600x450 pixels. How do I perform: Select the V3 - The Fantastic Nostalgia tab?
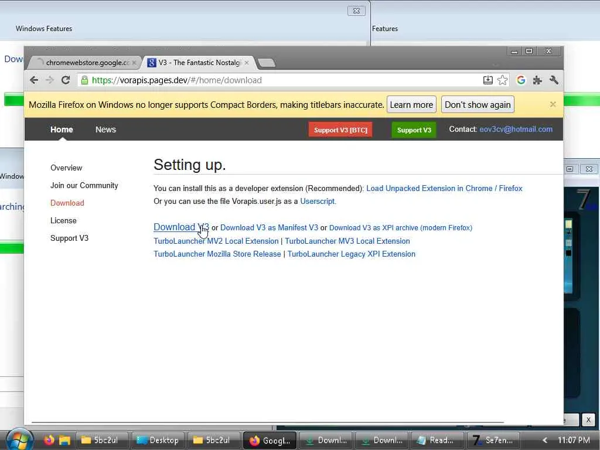pyautogui.click(x=199, y=62)
